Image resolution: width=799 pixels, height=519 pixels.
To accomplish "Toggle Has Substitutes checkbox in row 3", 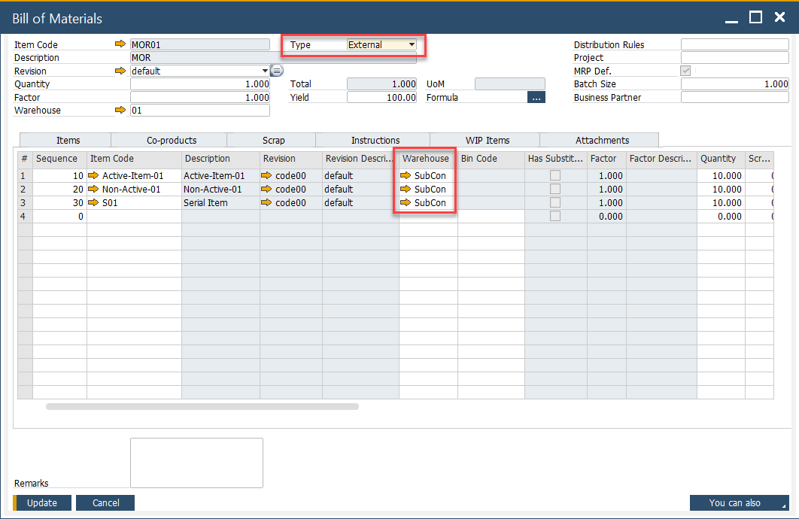I will (555, 203).
